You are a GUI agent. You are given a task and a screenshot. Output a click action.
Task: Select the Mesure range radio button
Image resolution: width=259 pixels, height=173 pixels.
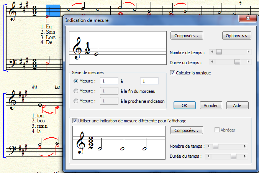pyautogui.click(x=76, y=81)
